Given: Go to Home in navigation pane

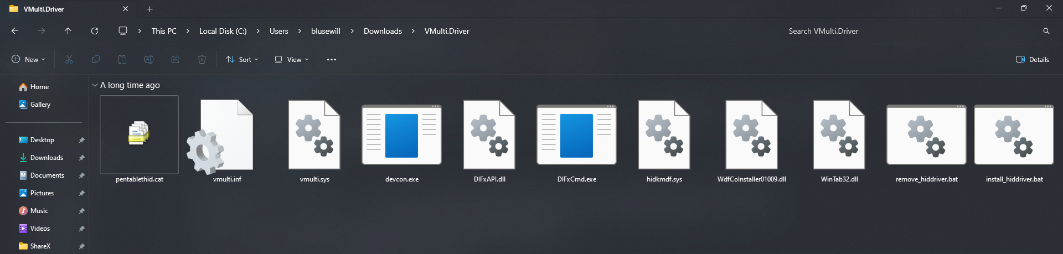Looking at the screenshot, I should (x=39, y=87).
